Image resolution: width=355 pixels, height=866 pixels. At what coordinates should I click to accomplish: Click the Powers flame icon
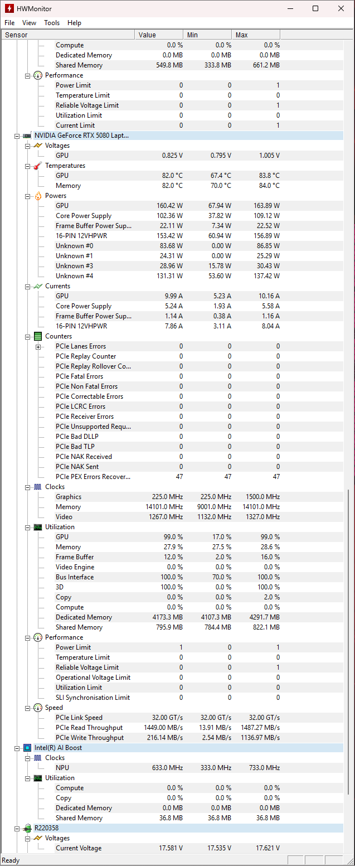pos(38,196)
